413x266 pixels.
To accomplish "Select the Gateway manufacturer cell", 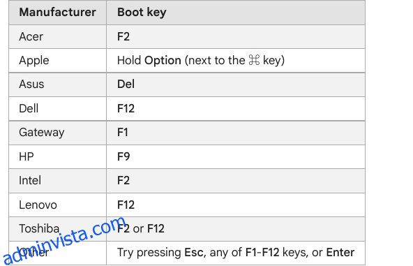I will coord(57,133).
